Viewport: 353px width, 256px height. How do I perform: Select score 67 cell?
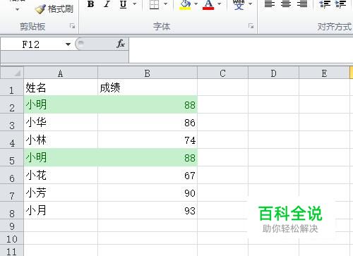(148, 175)
